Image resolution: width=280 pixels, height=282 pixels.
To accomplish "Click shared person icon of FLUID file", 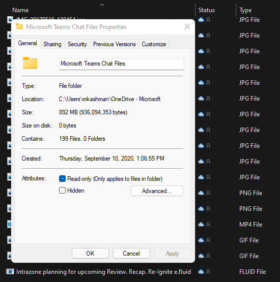I will (x=208, y=271).
